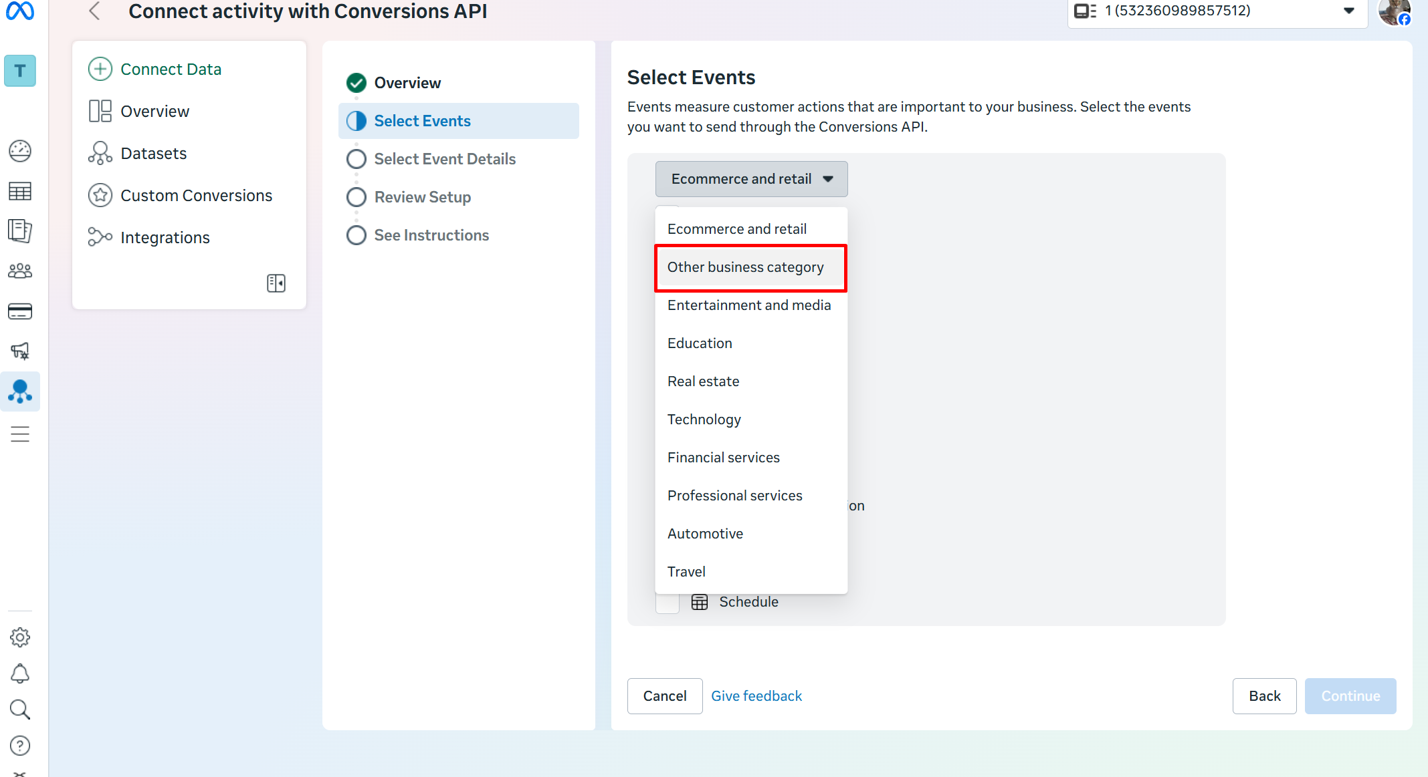This screenshot has width=1428, height=777.
Task: Open the table grid icon in sidebar
Action: click(20, 192)
